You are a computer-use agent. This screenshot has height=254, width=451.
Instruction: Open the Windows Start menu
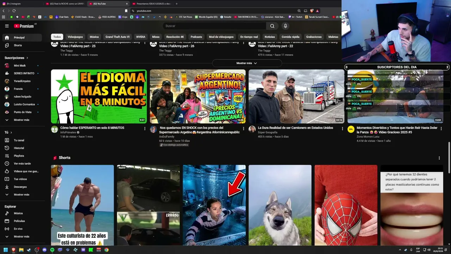click(x=6, y=250)
